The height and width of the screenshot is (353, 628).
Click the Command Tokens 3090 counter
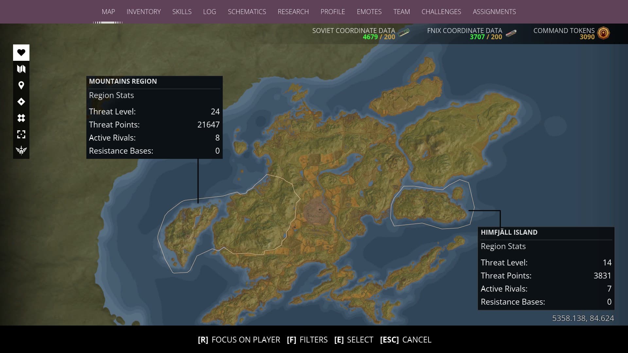tap(587, 37)
